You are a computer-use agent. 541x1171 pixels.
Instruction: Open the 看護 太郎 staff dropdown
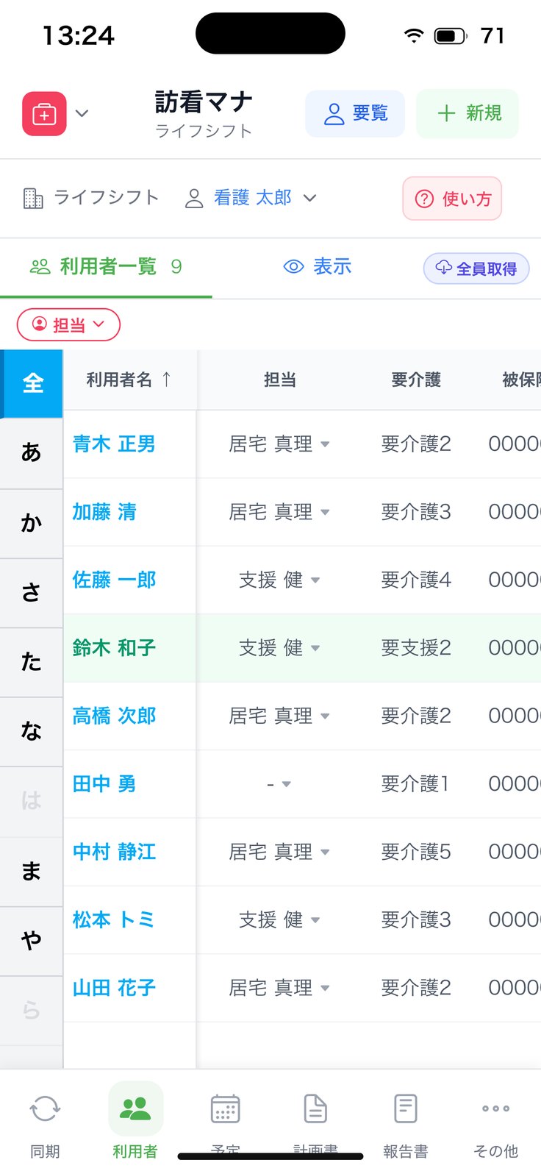251,198
